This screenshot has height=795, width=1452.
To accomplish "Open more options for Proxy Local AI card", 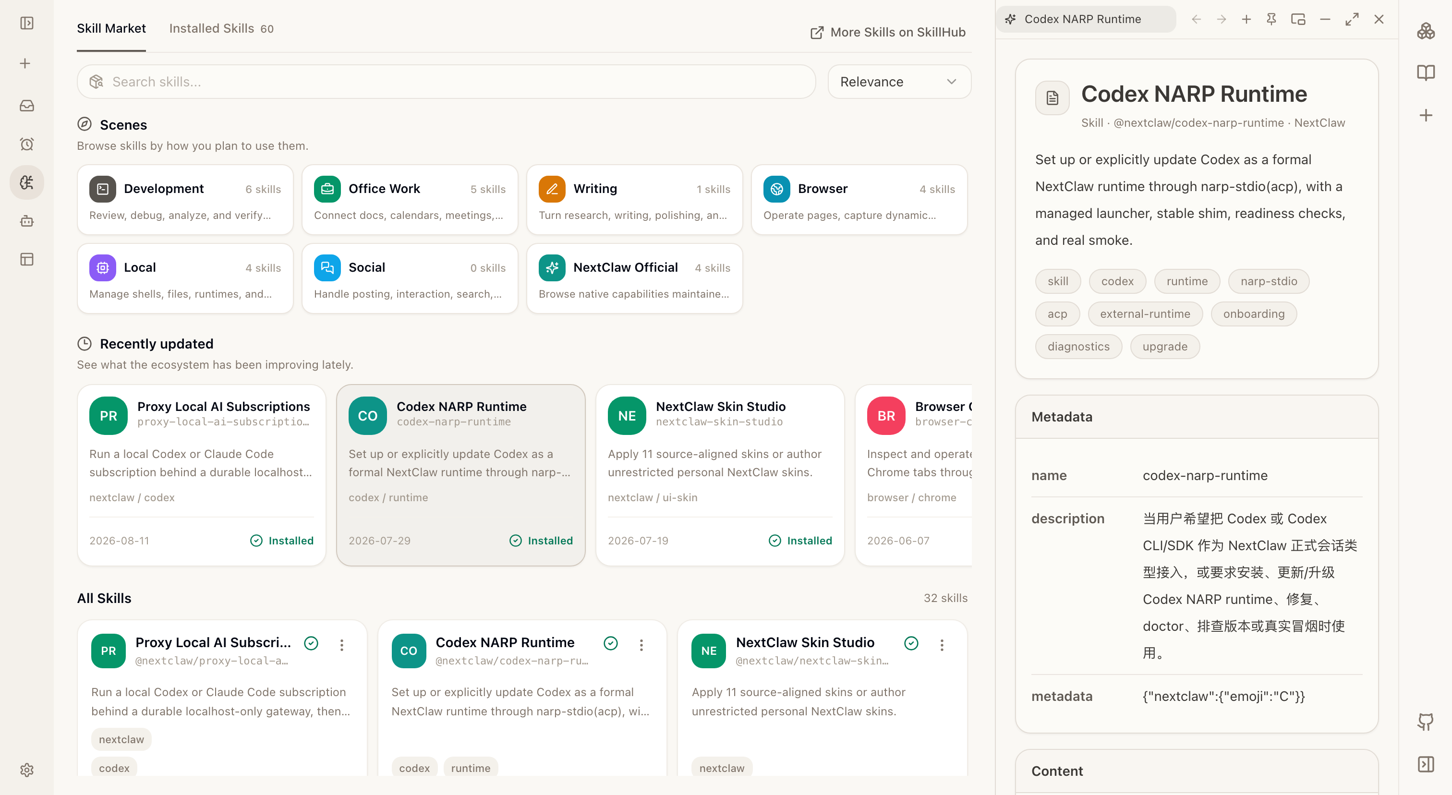I will tap(341, 645).
